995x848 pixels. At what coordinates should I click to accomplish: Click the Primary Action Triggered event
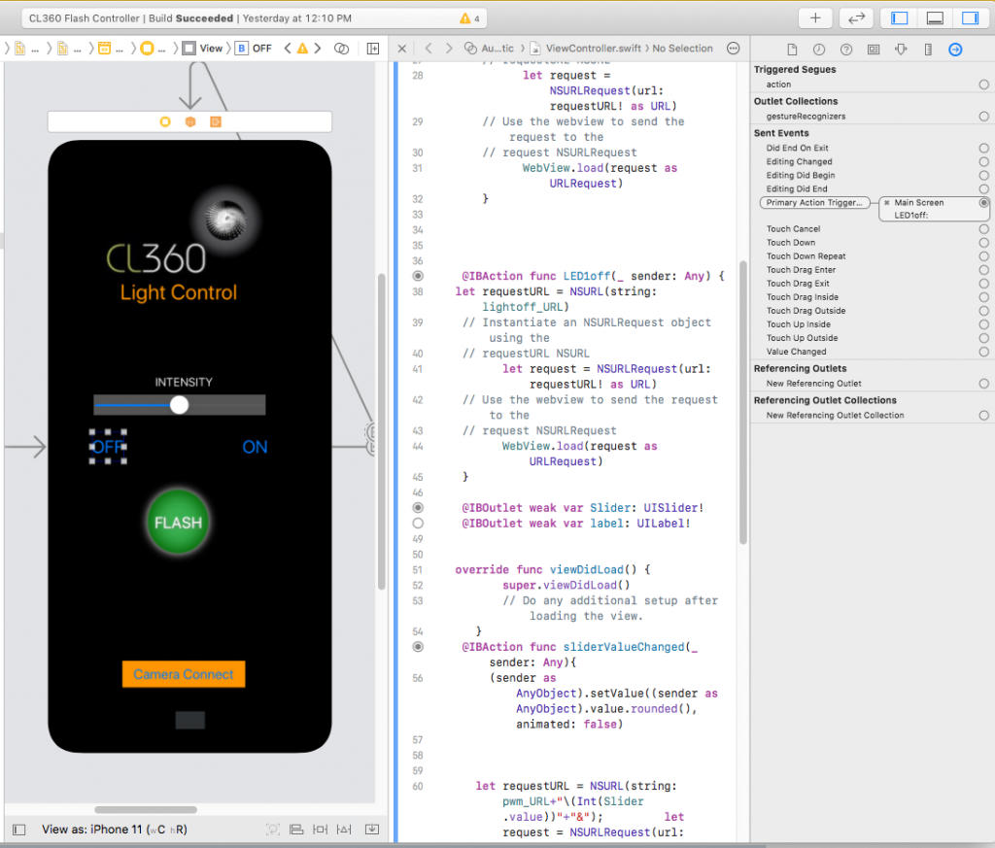pos(814,203)
